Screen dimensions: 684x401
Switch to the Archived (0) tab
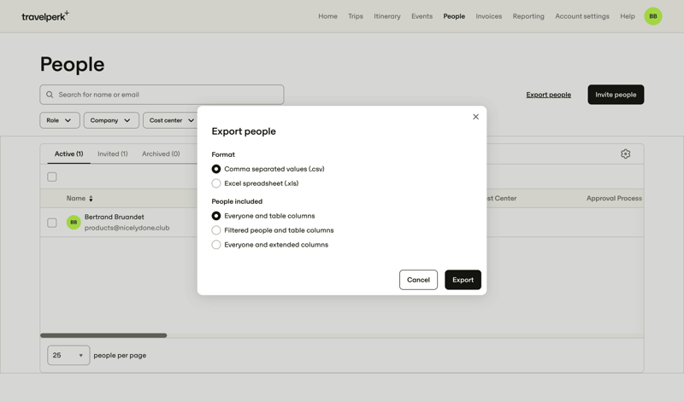(161, 154)
